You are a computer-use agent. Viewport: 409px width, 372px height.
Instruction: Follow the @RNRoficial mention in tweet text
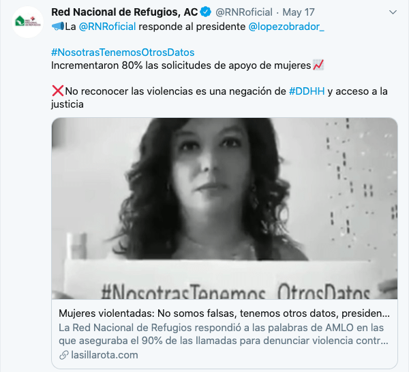(x=107, y=27)
